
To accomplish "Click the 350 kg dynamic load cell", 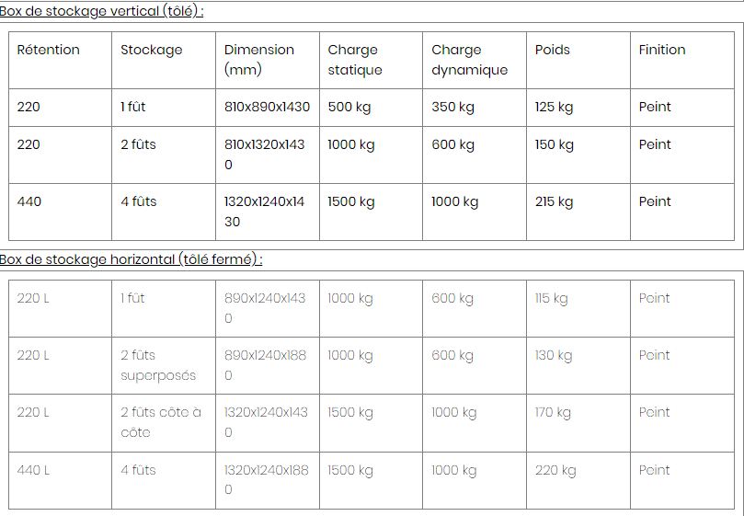I will click(x=453, y=107).
